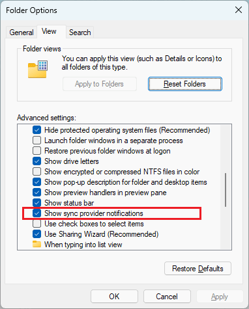Uncheck Show sync provider notifications
This screenshot has height=309, width=249.
click(x=37, y=213)
